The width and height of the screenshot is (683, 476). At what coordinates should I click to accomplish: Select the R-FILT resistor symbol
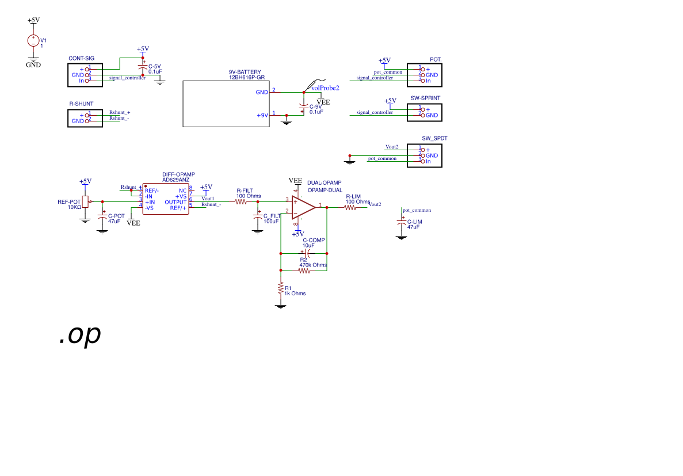241,202
